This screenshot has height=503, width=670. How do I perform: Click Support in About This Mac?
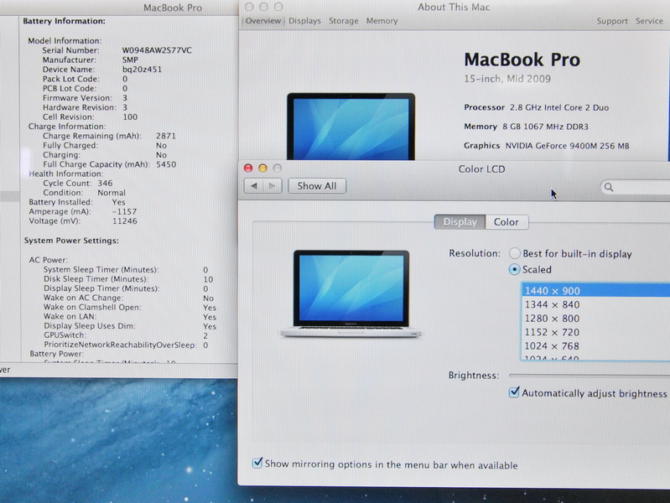click(x=612, y=21)
